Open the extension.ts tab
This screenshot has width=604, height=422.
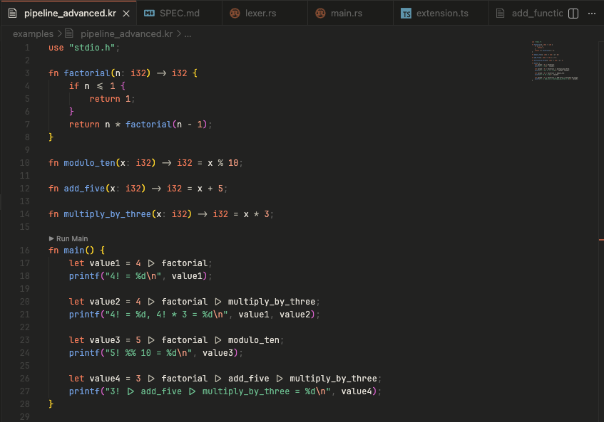[x=442, y=13]
